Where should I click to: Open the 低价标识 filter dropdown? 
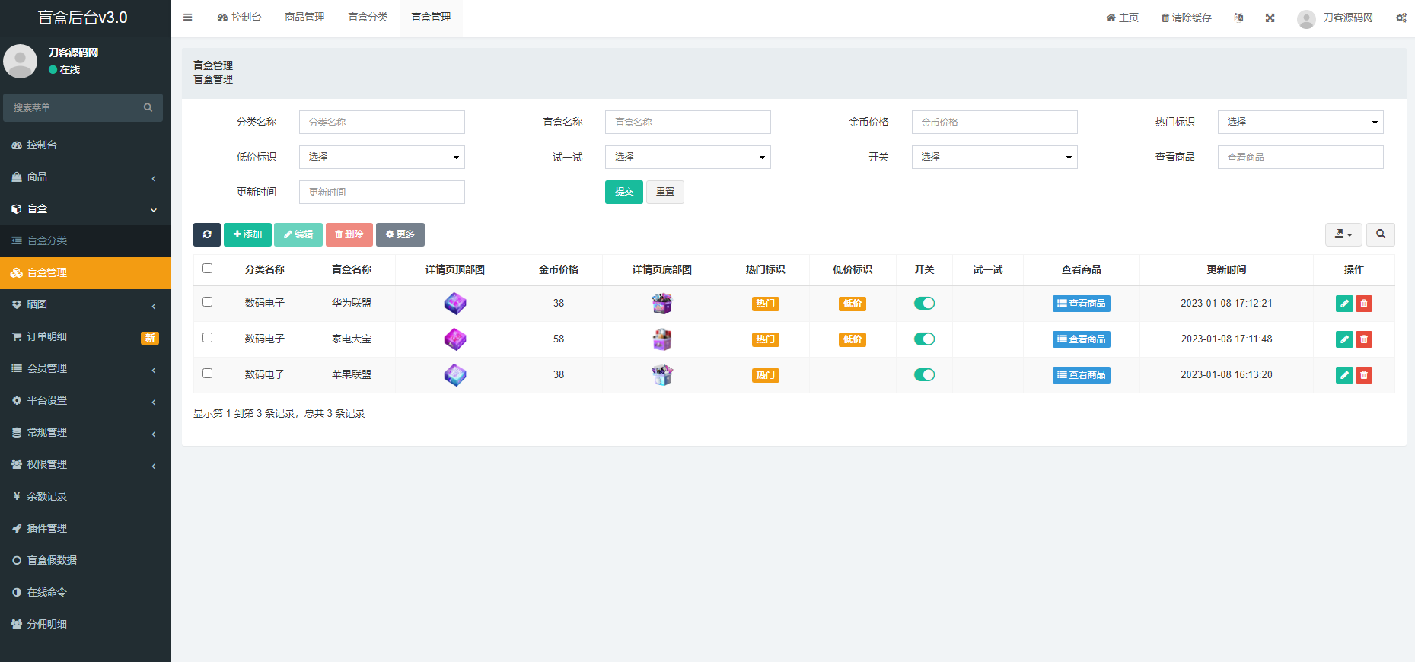(x=381, y=157)
